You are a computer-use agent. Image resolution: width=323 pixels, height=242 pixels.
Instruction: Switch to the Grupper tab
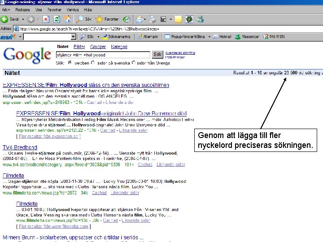(x=98, y=47)
